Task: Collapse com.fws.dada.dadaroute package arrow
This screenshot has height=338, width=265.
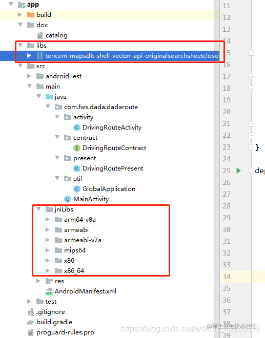Action: (x=48, y=107)
